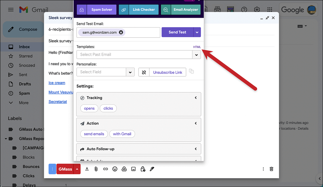This screenshot has width=323, height=187.
Task: Collapse the Tracking section
Action: click(x=196, y=98)
